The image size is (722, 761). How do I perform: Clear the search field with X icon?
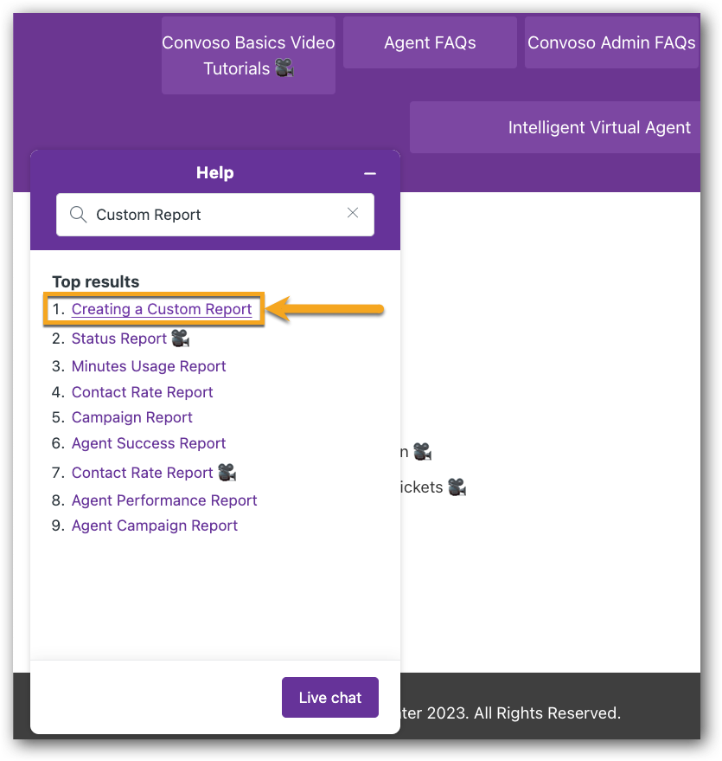coord(353,213)
